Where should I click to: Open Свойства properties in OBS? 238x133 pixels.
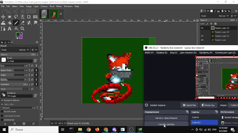click(189, 105)
